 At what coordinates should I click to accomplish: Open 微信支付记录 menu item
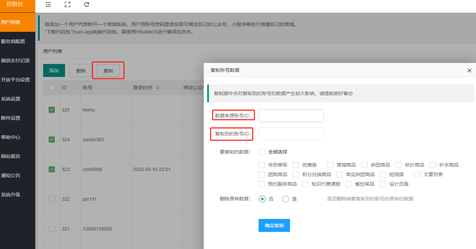tap(15, 61)
